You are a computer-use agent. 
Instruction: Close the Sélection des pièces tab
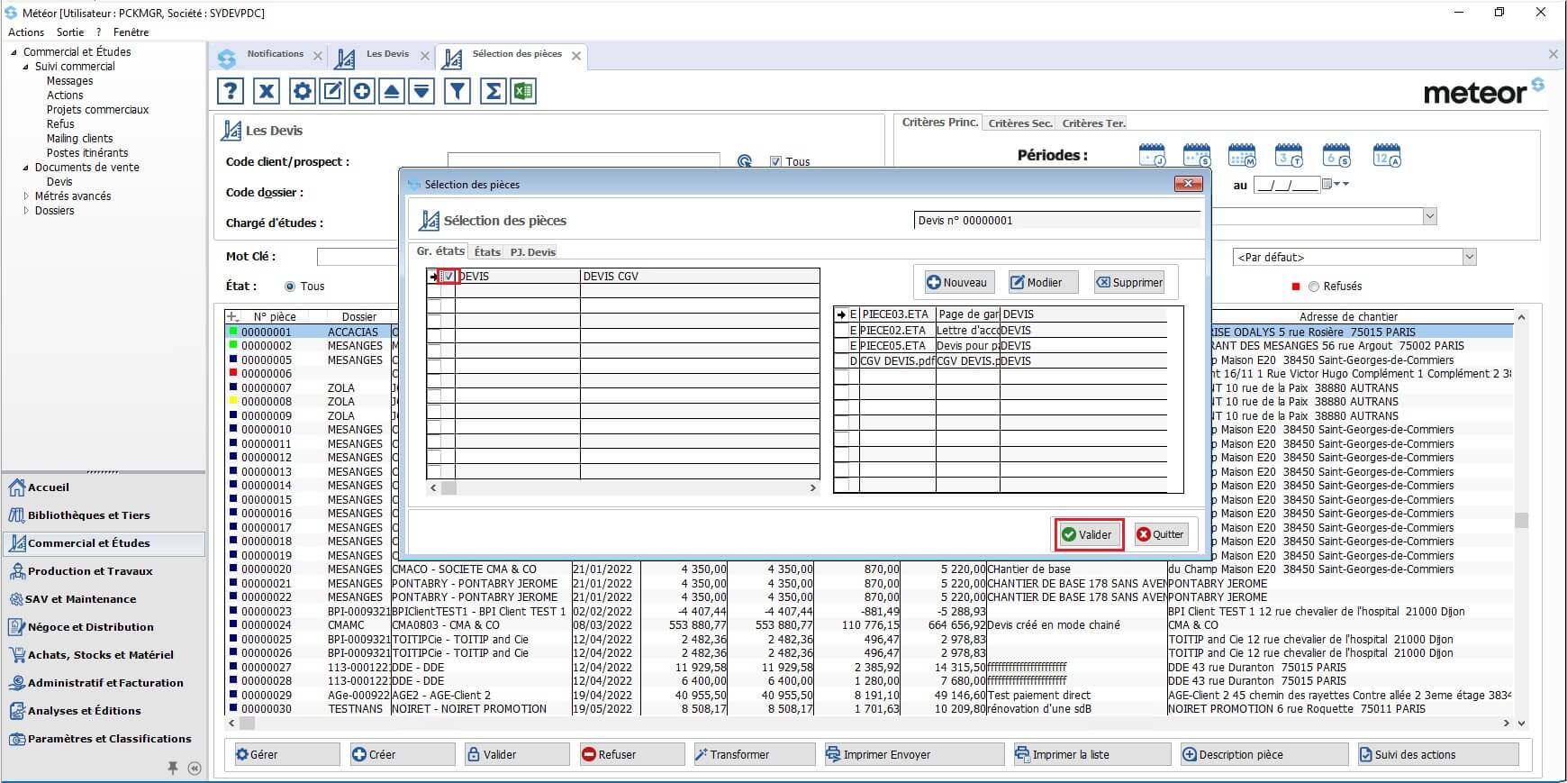click(576, 56)
